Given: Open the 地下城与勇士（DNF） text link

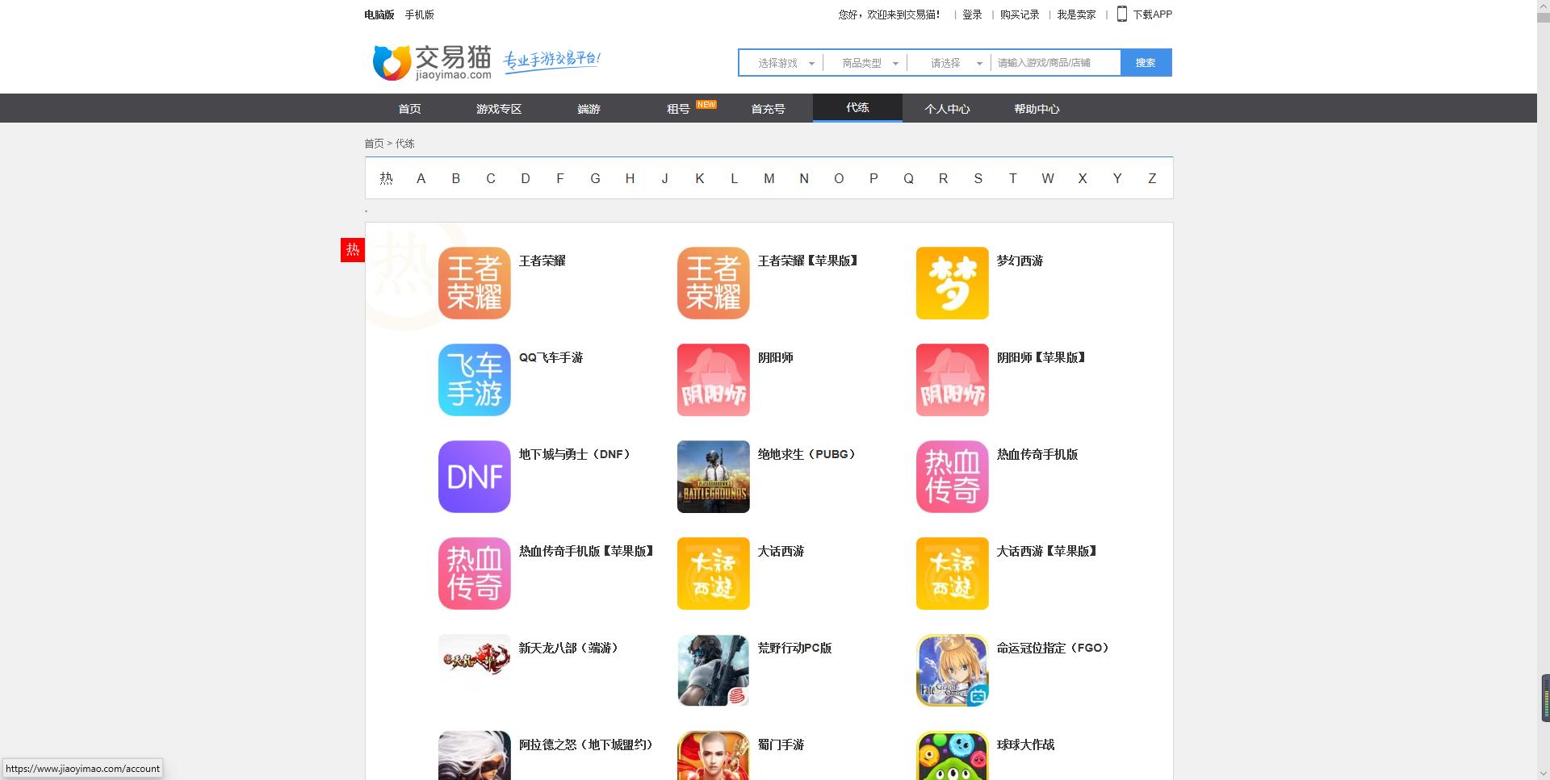Looking at the screenshot, I should pyautogui.click(x=574, y=454).
